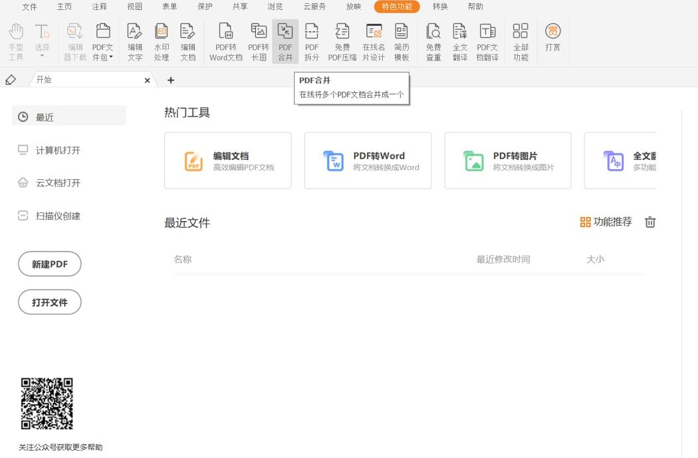Viewport: 698px width, 458px height.
Task: Click the 打开文件 button
Action: 50,302
